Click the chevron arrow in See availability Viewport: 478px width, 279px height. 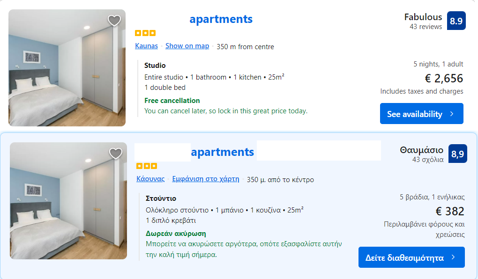point(452,114)
